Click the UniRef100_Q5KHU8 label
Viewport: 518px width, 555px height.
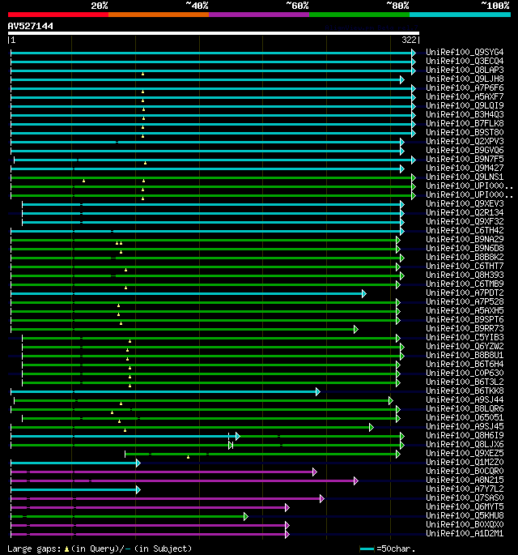465,515
